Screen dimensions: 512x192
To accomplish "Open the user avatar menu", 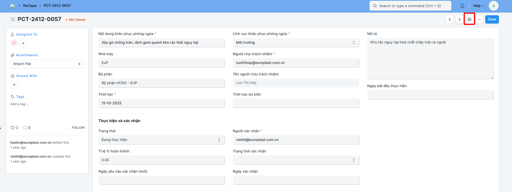I will [x=493, y=6].
